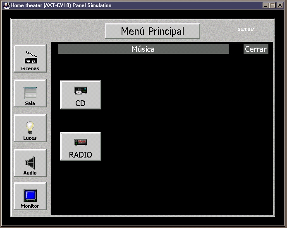Screen dimensions: 287x228
Task: Click the Sala text label
Action: point(30,103)
